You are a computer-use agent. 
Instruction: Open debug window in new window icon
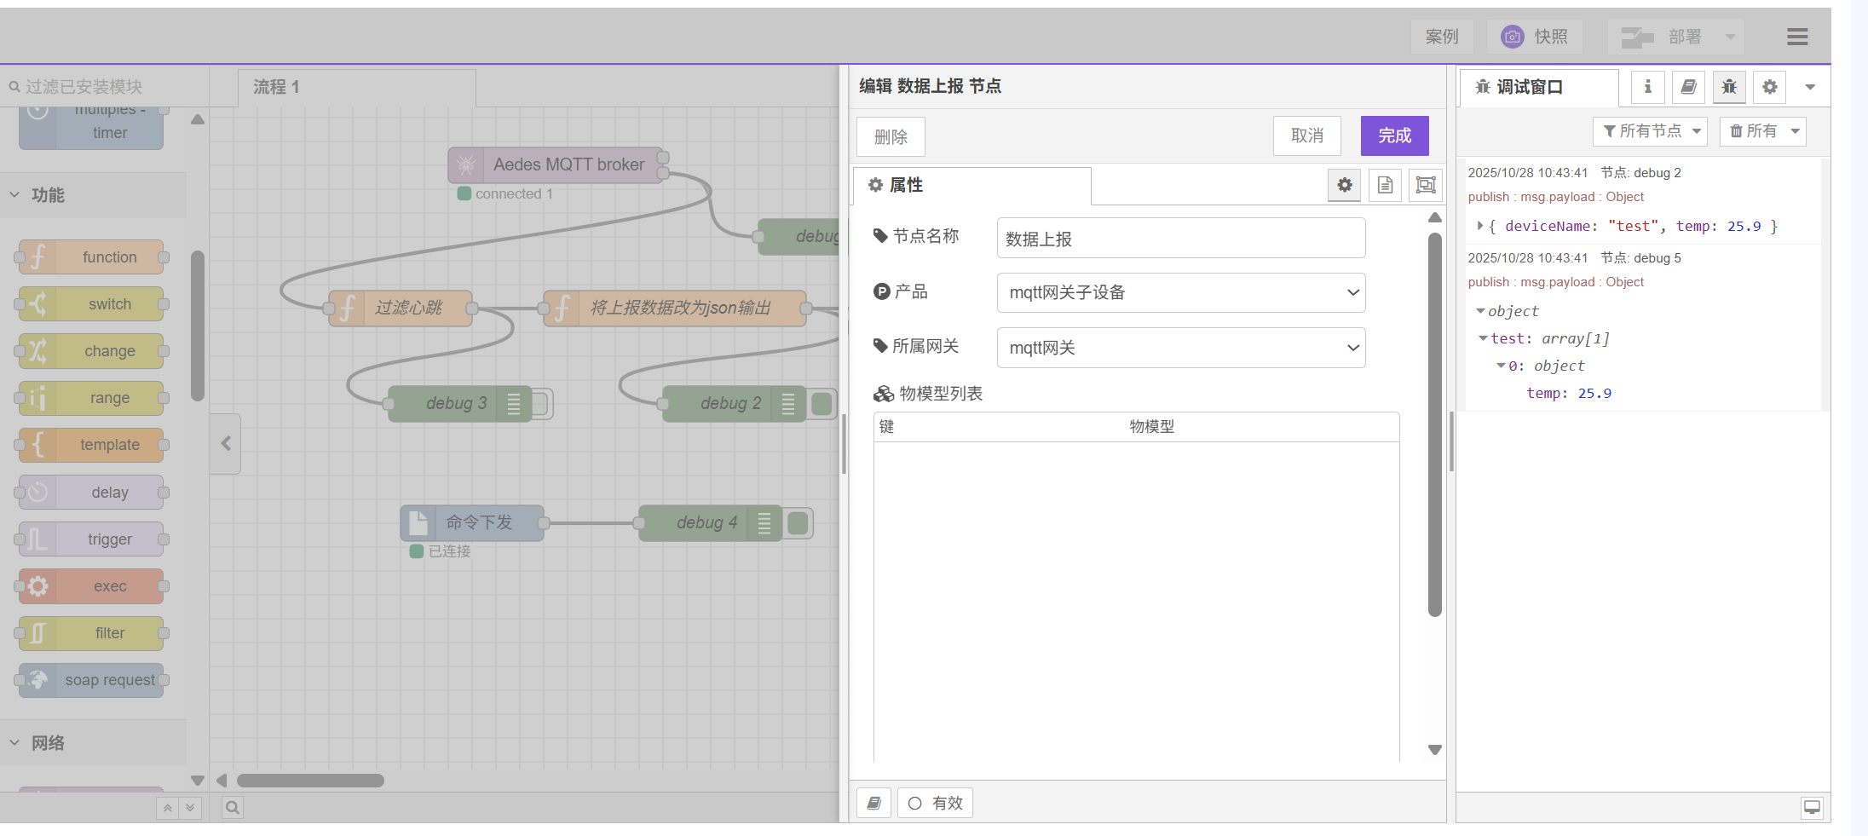[1812, 807]
